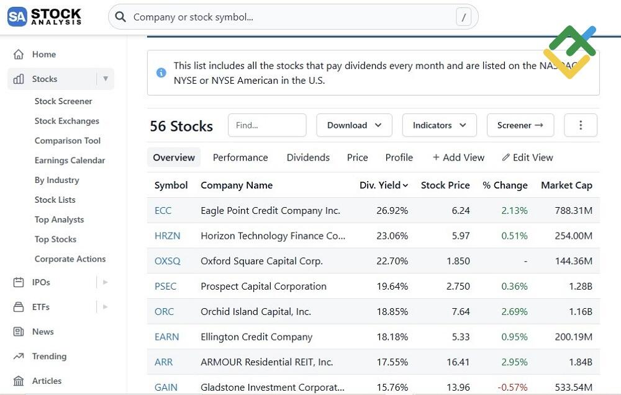Click the Trending arrow icon

tap(19, 357)
